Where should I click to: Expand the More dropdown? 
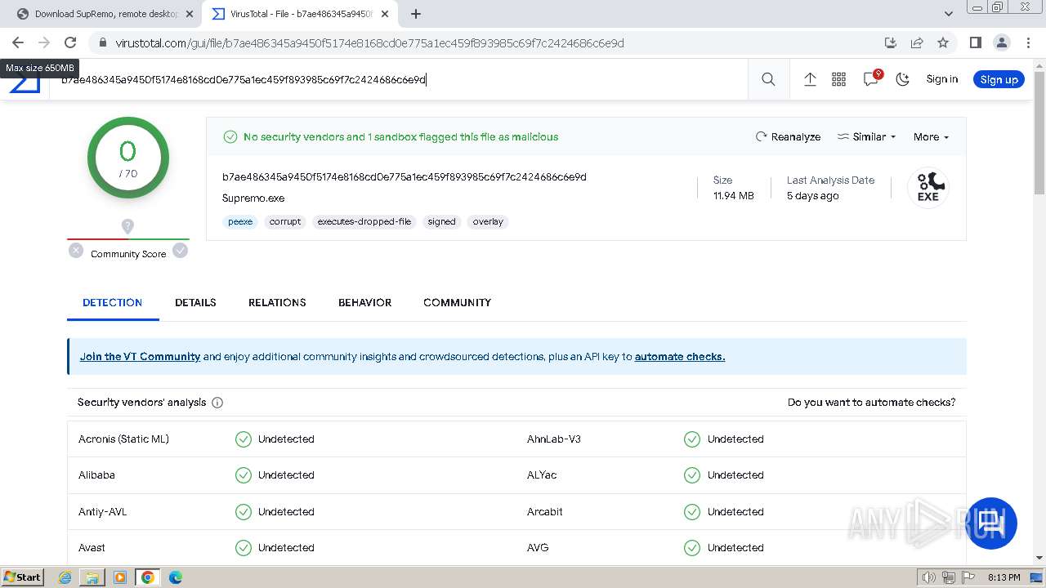[x=931, y=136]
